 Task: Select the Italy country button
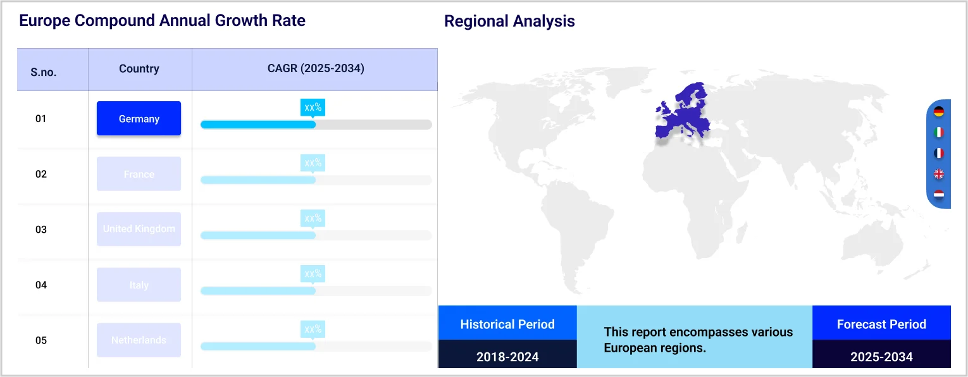(139, 285)
